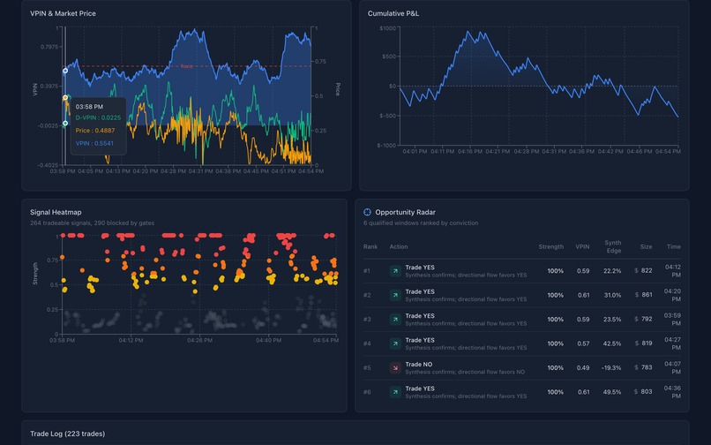Click the 'D-VPIN : 0.0225' tooltip line

pyautogui.click(x=98, y=117)
